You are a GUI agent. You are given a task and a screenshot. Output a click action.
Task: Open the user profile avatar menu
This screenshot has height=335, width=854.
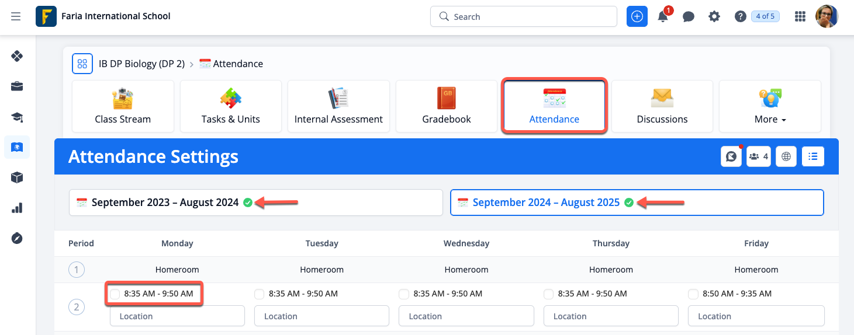tap(827, 16)
